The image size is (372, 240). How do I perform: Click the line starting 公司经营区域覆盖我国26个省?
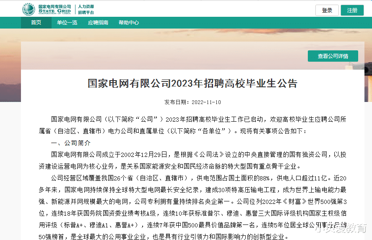(199, 178)
